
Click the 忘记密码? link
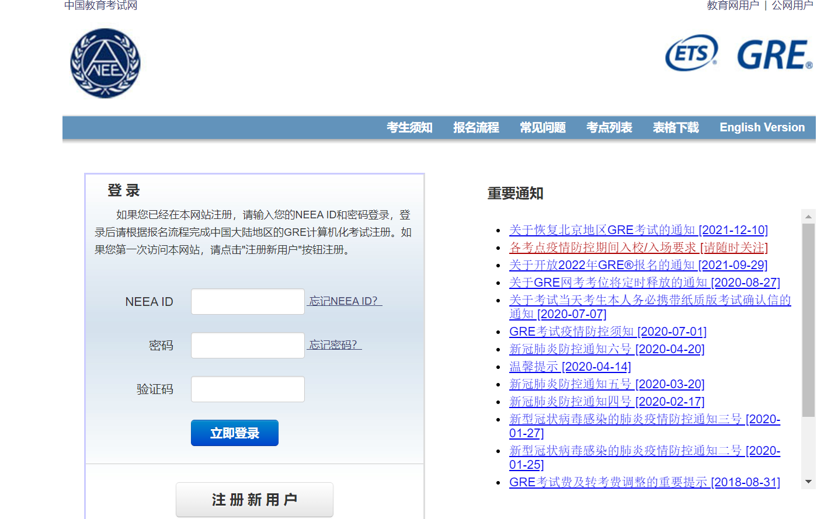pos(335,345)
